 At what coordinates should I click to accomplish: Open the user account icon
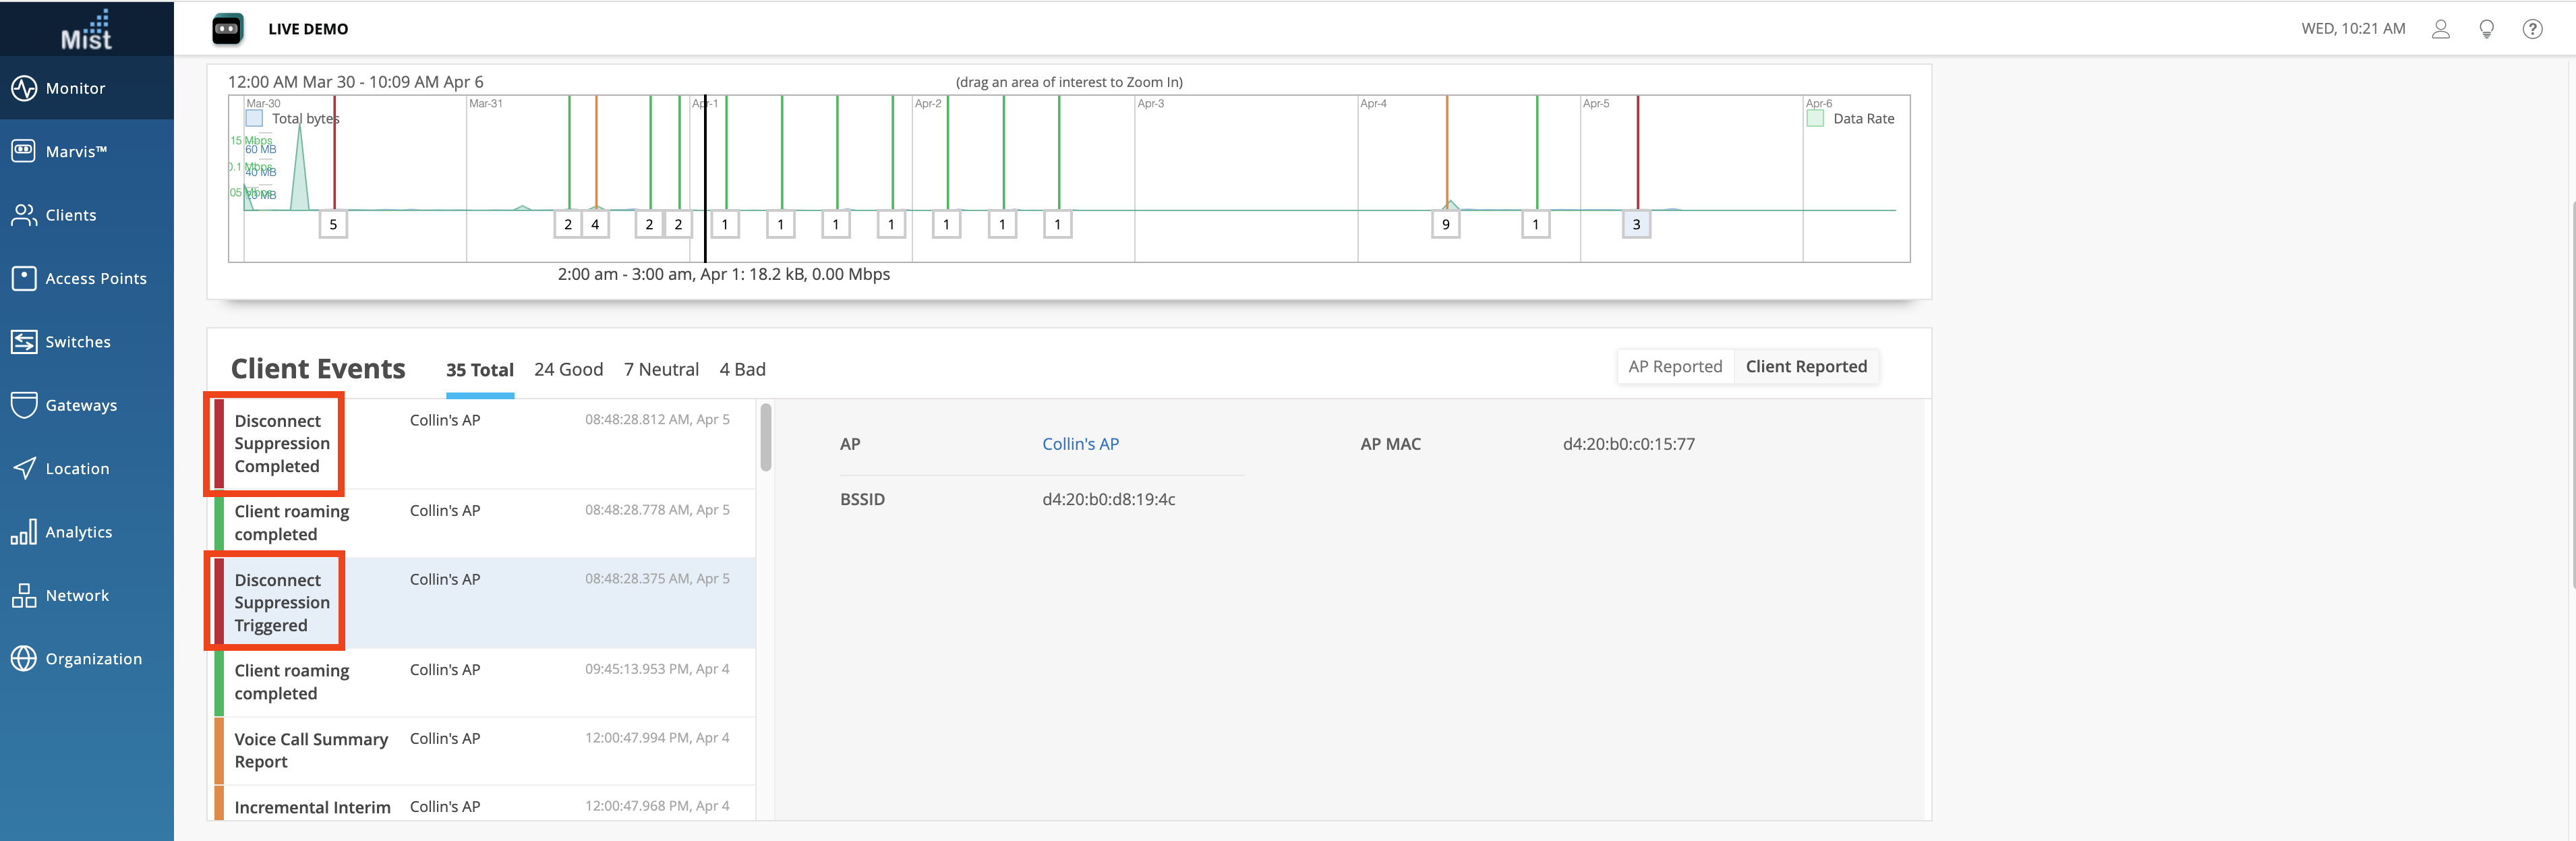[x=2440, y=29]
